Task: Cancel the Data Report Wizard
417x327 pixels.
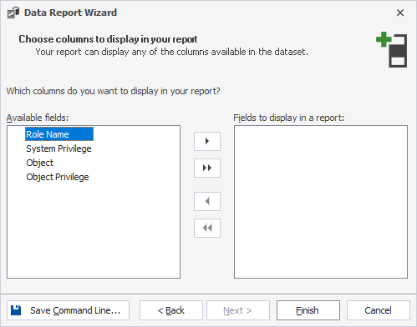Action: [379, 310]
